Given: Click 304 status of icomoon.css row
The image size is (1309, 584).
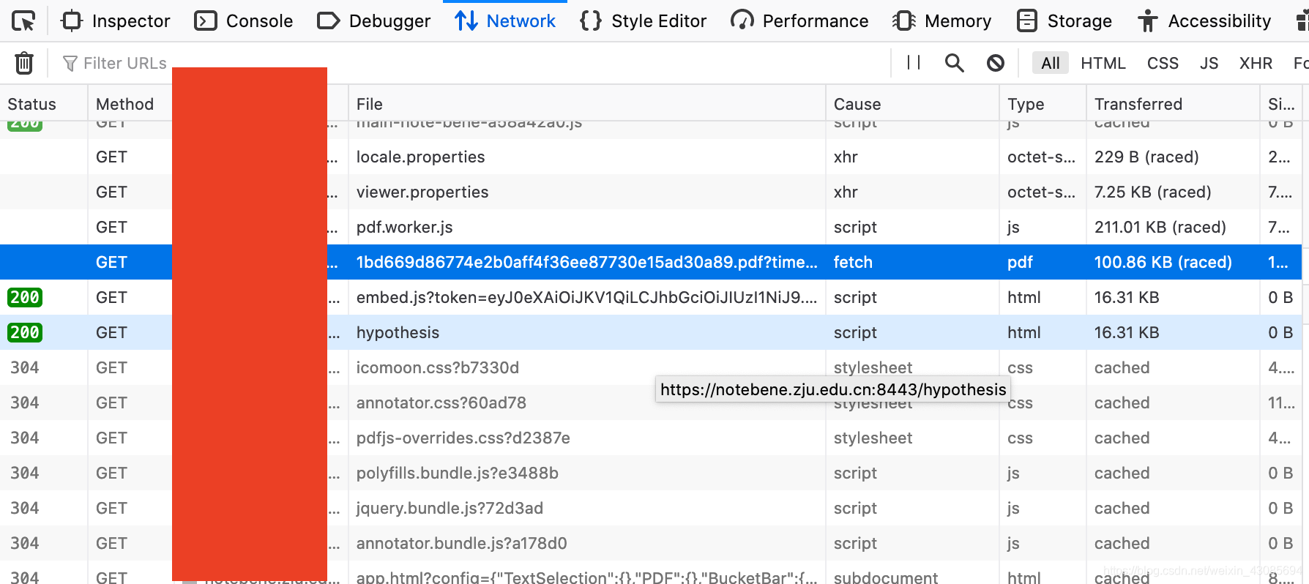Looking at the screenshot, I should pyautogui.click(x=25, y=367).
